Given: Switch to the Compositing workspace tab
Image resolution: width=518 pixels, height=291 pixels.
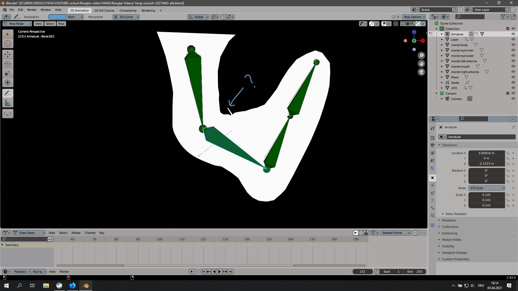Looking at the screenshot, I should pos(128,11).
